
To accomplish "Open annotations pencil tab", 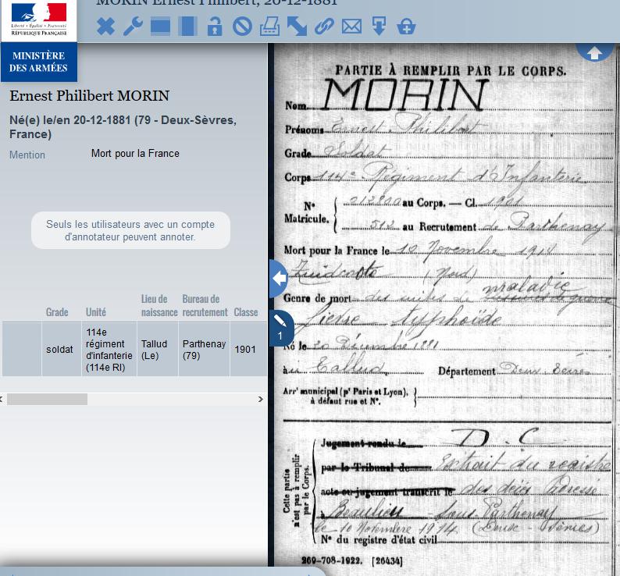I will point(281,328).
